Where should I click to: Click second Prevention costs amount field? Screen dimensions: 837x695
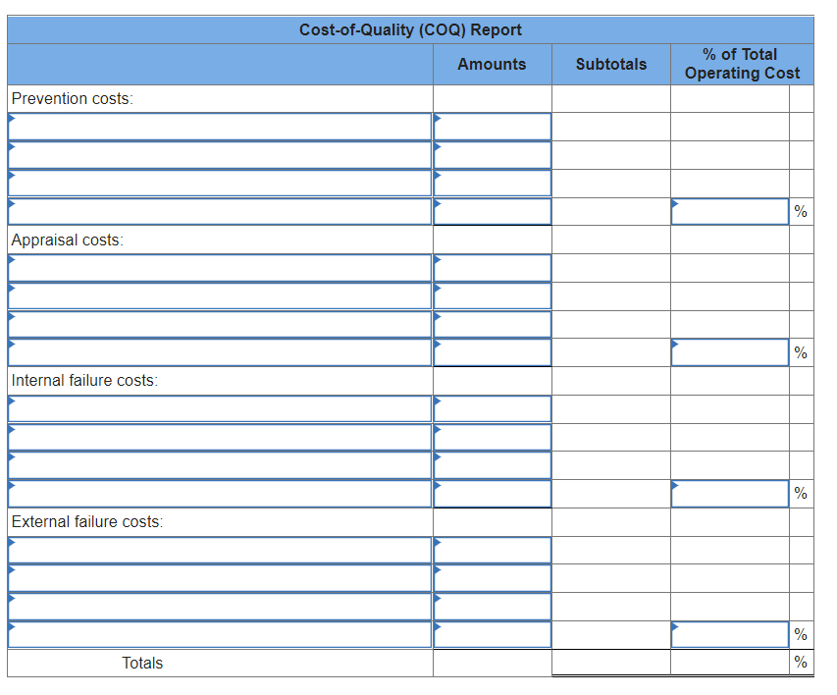click(x=493, y=155)
